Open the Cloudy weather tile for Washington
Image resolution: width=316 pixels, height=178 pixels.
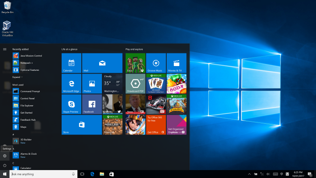(113, 83)
